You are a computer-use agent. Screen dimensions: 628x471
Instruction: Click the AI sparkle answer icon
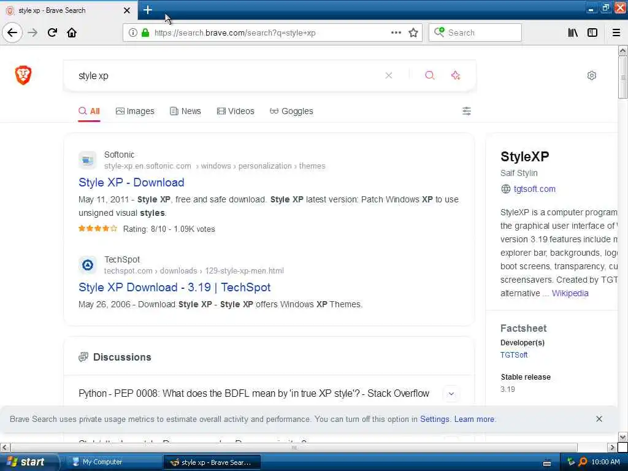click(x=456, y=75)
